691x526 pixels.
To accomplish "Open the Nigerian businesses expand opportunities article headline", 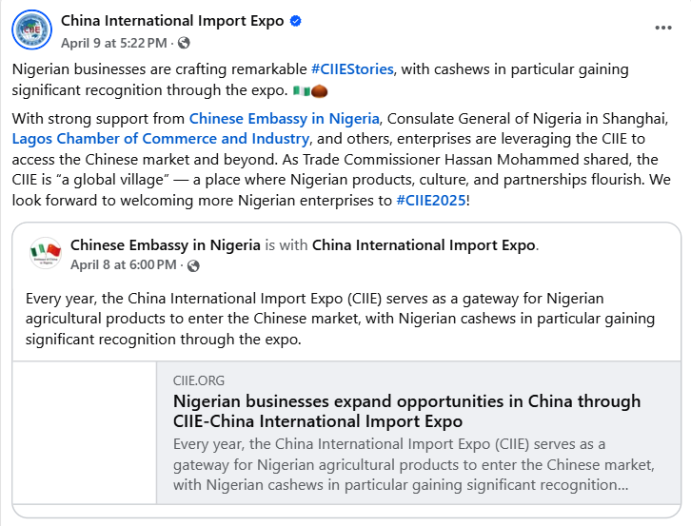I will pos(406,411).
